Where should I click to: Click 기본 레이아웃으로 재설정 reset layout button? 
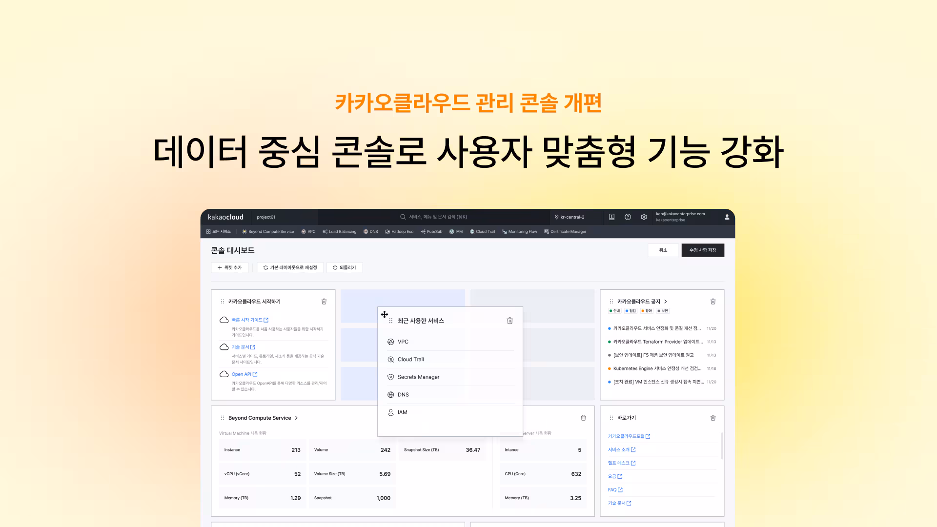(290, 267)
